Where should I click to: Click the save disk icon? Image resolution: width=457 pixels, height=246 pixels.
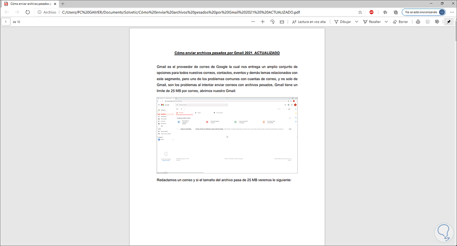click(x=428, y=22)
